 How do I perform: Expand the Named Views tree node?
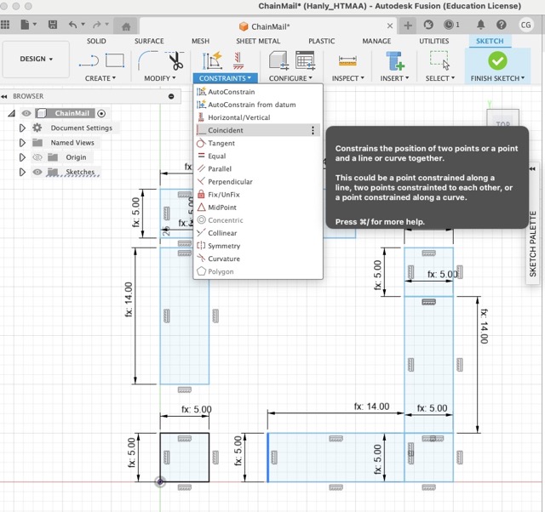(23, 143)
